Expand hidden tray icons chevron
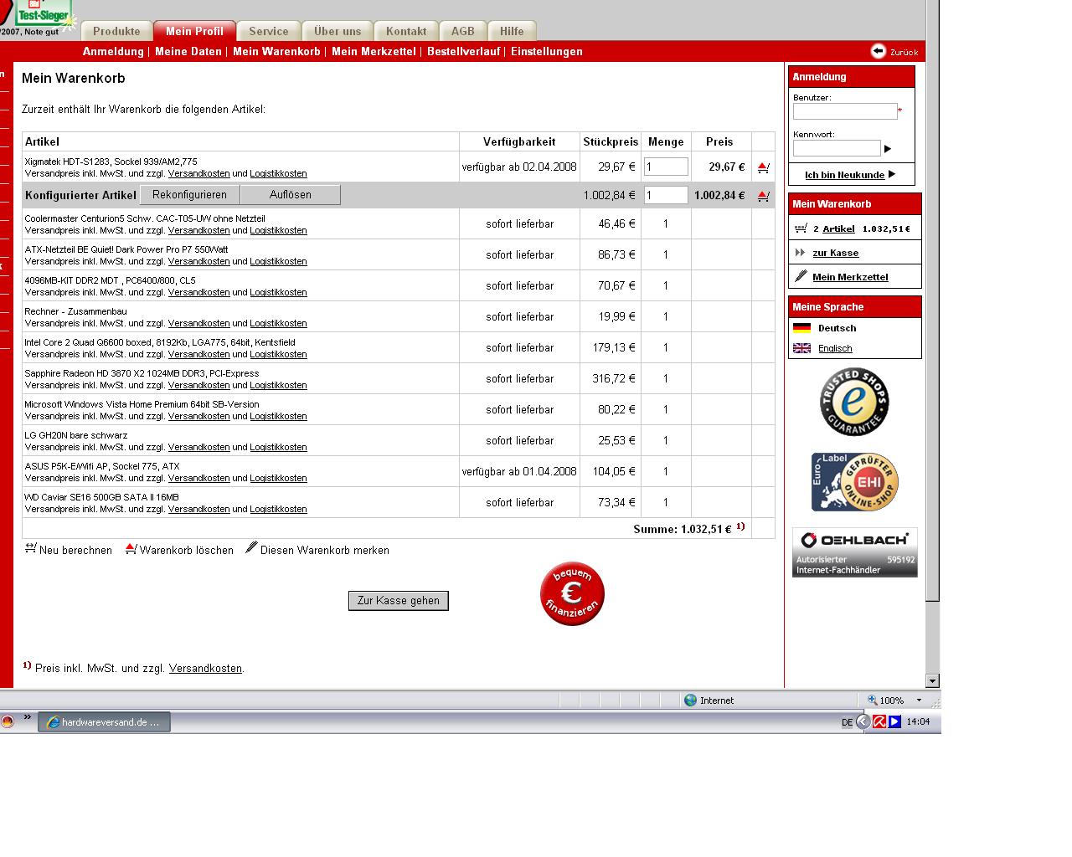Image resolution: width=1072 pixels, height=857 pixels. tap(863, 721)
